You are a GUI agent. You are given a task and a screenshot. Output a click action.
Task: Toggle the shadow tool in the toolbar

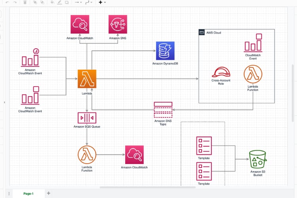67,2
